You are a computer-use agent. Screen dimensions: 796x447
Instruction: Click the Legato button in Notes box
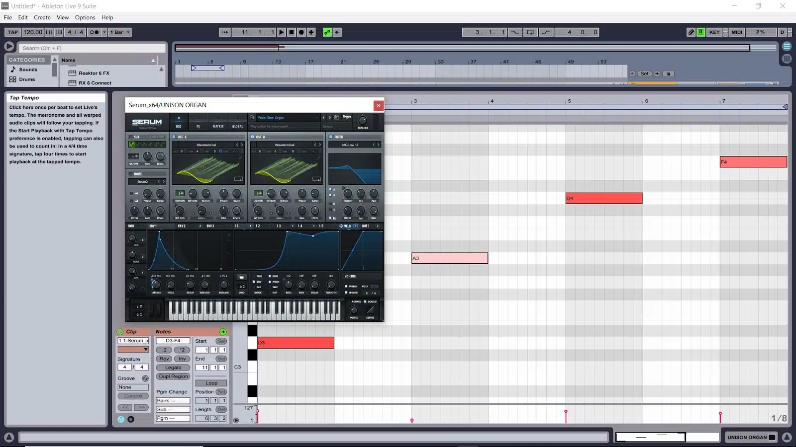[x=173, y=368]
